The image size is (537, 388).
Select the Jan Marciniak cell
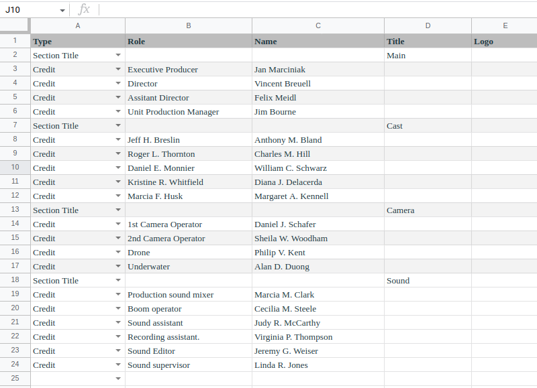click(318, 70)
